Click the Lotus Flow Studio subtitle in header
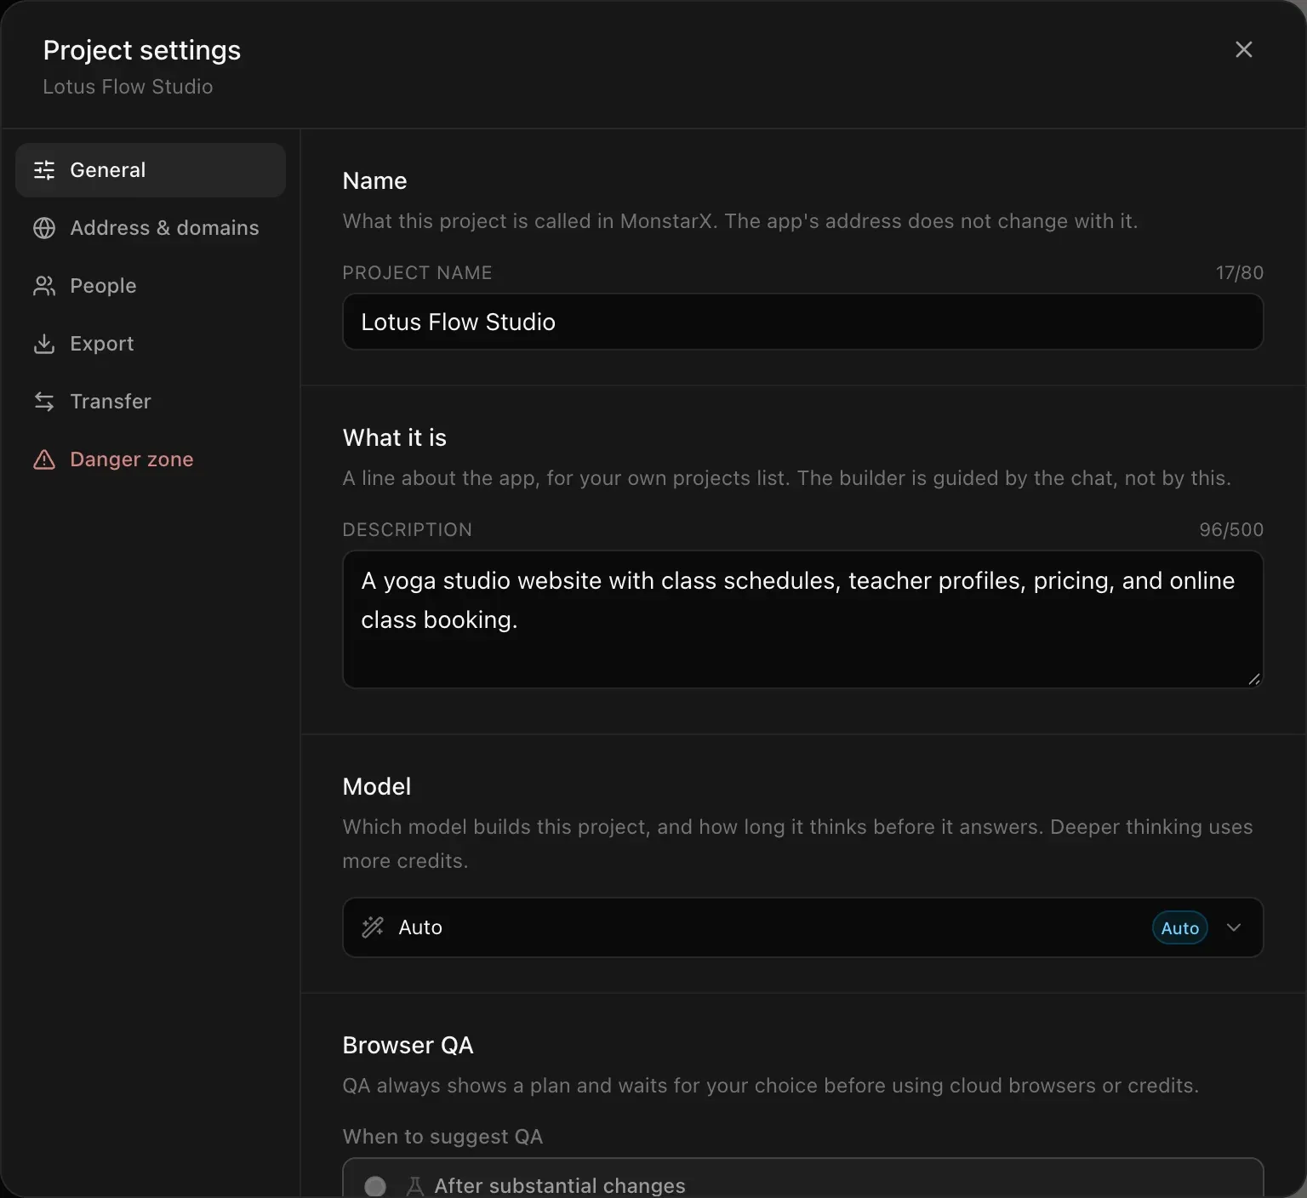 tap(128, 87)
